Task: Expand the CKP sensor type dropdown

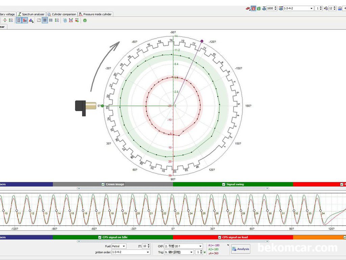Action: (183, 246)
